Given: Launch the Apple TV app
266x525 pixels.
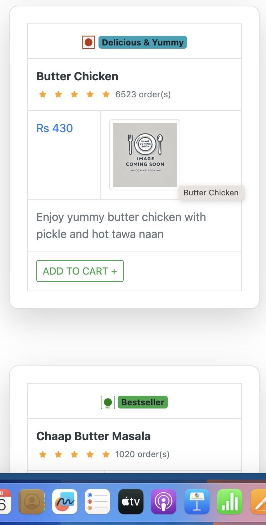Looking at the screenshot, I should [131, 502].
